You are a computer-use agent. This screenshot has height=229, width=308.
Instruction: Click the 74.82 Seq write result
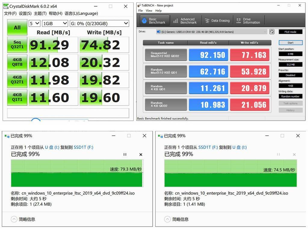point(104,45)
